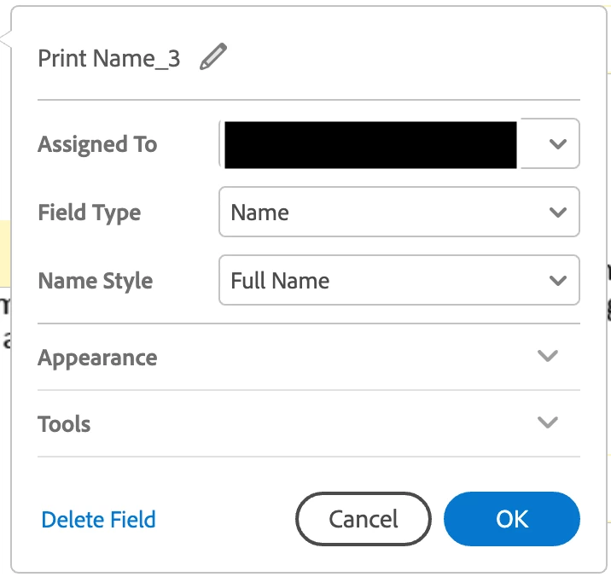Open Name Style dropdown showing Full Name
The width and height of the screenshot is (611, 577).
[399, 280]
